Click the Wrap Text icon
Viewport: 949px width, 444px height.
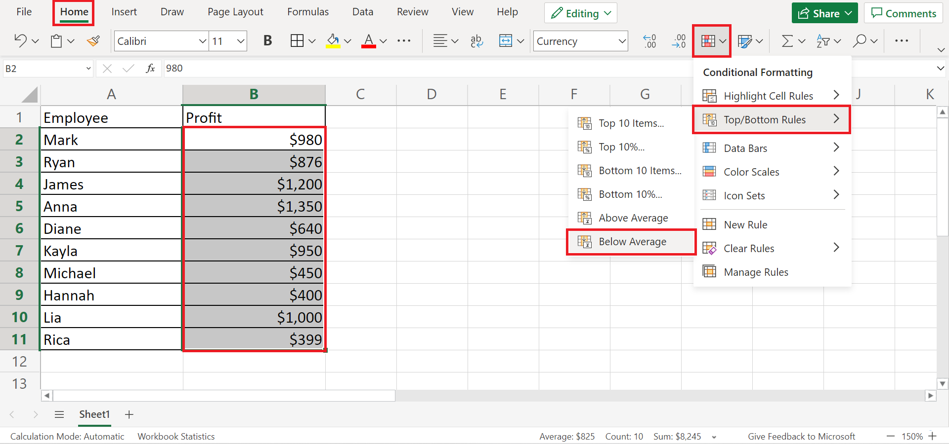pyautogui.click(x=476, y=41)
